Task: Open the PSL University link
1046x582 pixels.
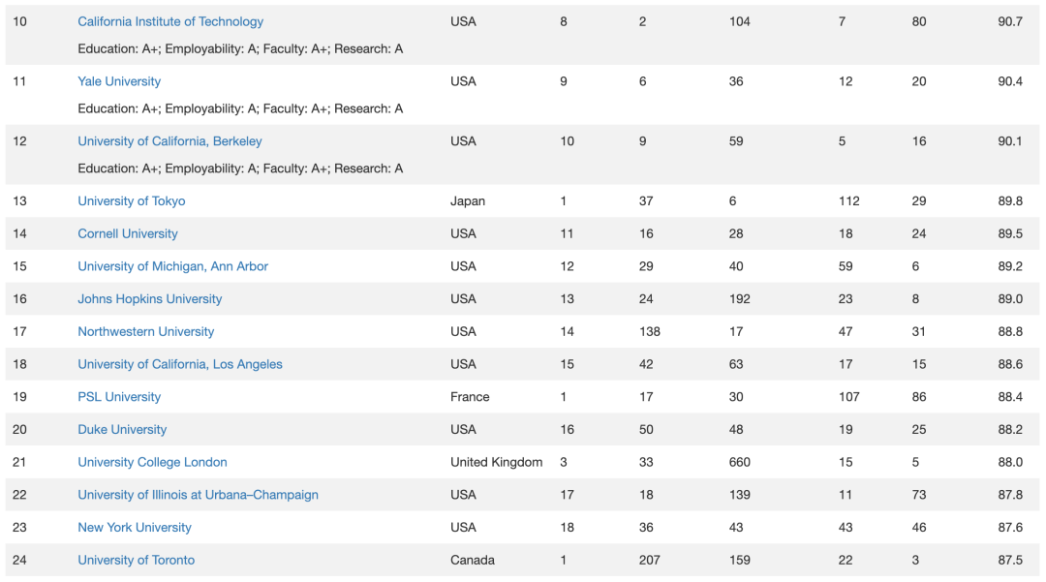Action: (119, 397)
